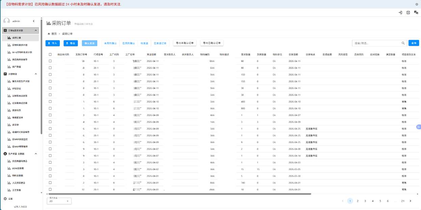Tick the select-all checkbox in table header
This screenshot has width=421, height=210.
click(x=50, y=54)
